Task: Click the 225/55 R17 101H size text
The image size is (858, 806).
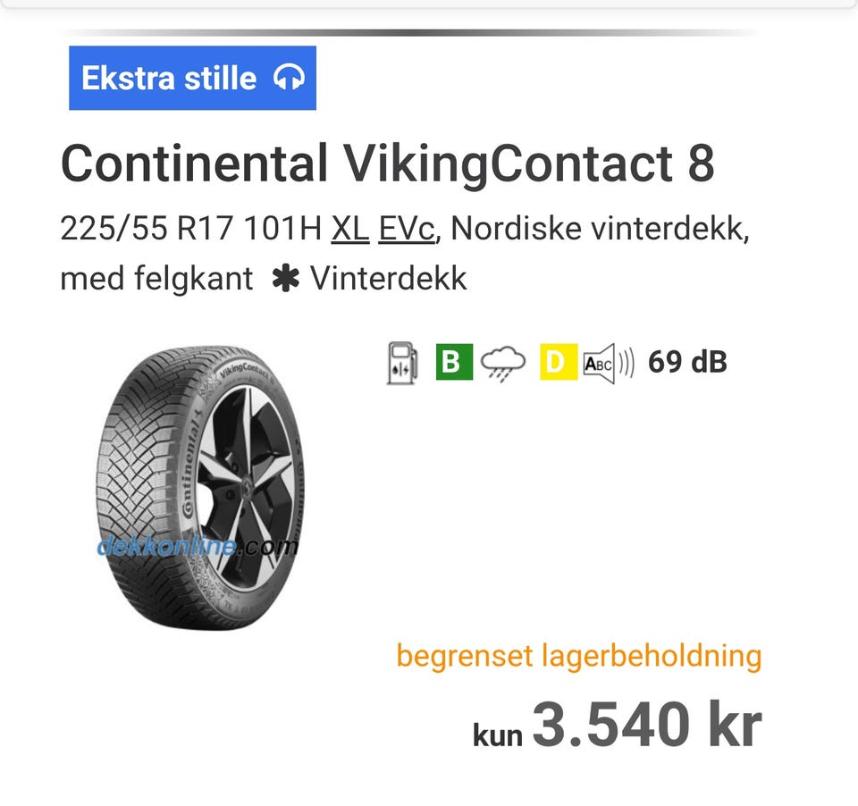Action: tap(189, 230)
